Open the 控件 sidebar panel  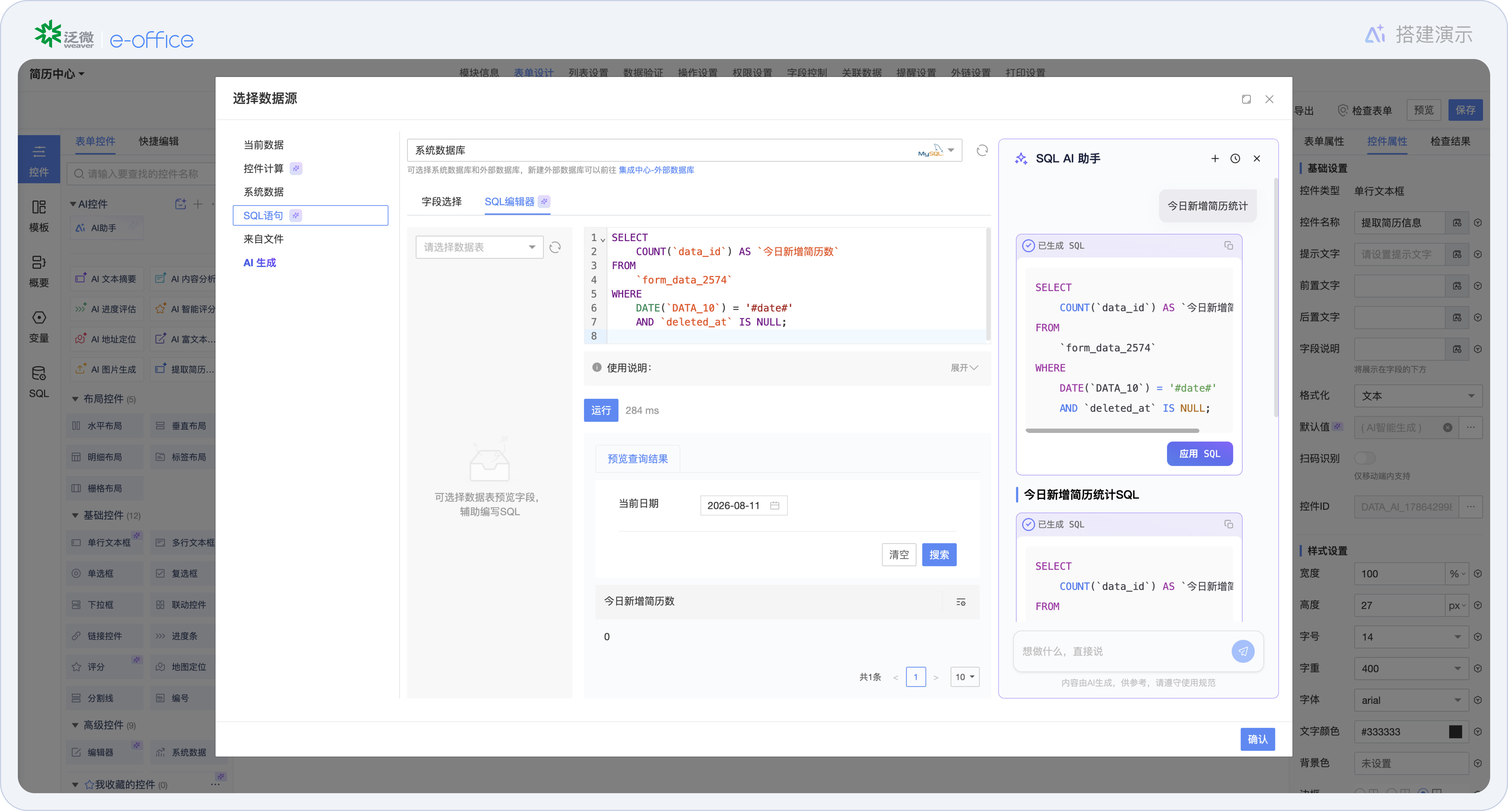coord(39,160)
